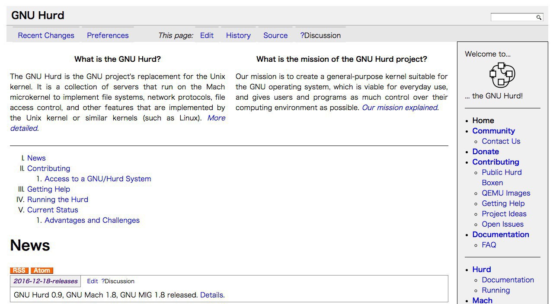Image resolution: width=553 pixels, height=304 pixels.
Task: Click the Donate sidebar link
Action: click(486, 152)
